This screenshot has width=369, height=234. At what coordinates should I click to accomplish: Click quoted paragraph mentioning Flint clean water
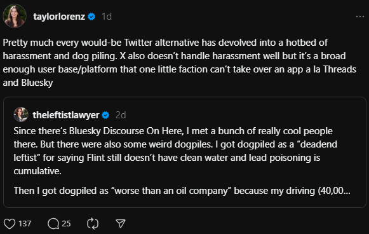(x=175, y=151)
